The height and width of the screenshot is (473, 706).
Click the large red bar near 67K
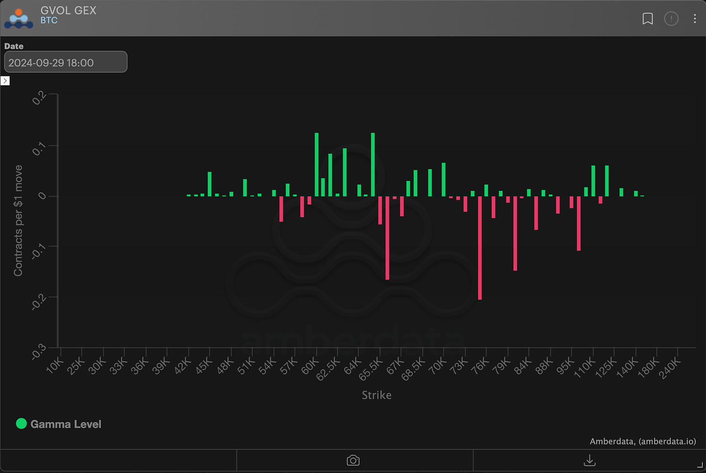coord(387,238)
